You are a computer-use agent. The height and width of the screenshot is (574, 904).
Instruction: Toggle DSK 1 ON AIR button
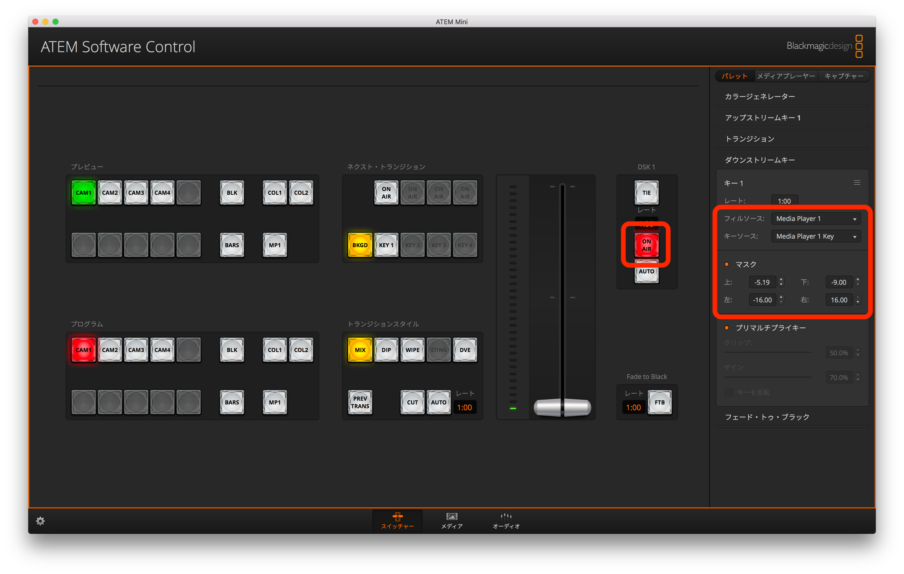646,245
